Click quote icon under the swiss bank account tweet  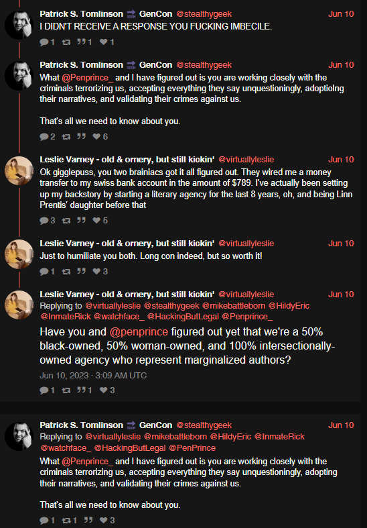pos(81,220)
